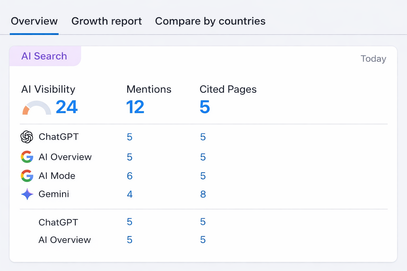Click the Google icon beside AI Mode

tap(27, 176)
